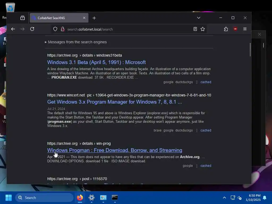The width and height of the screenshot is (272, 204).
Task: Open cached version of windows31beta result
Action: 206,82
